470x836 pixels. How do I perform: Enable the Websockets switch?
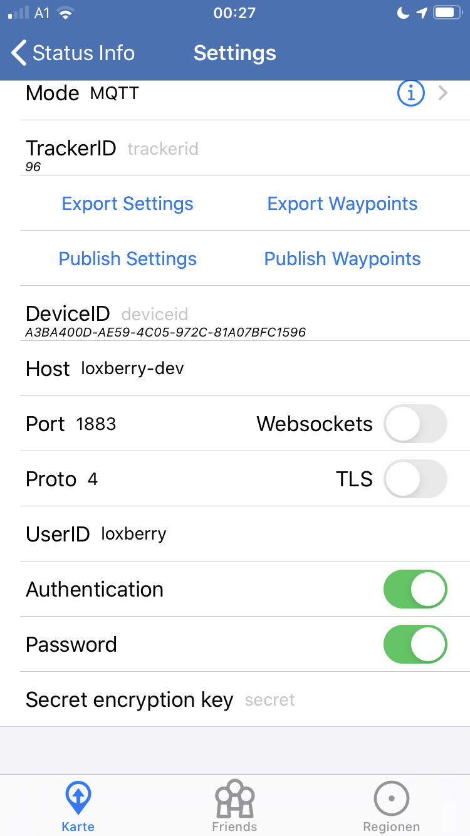tap(415, 424)
